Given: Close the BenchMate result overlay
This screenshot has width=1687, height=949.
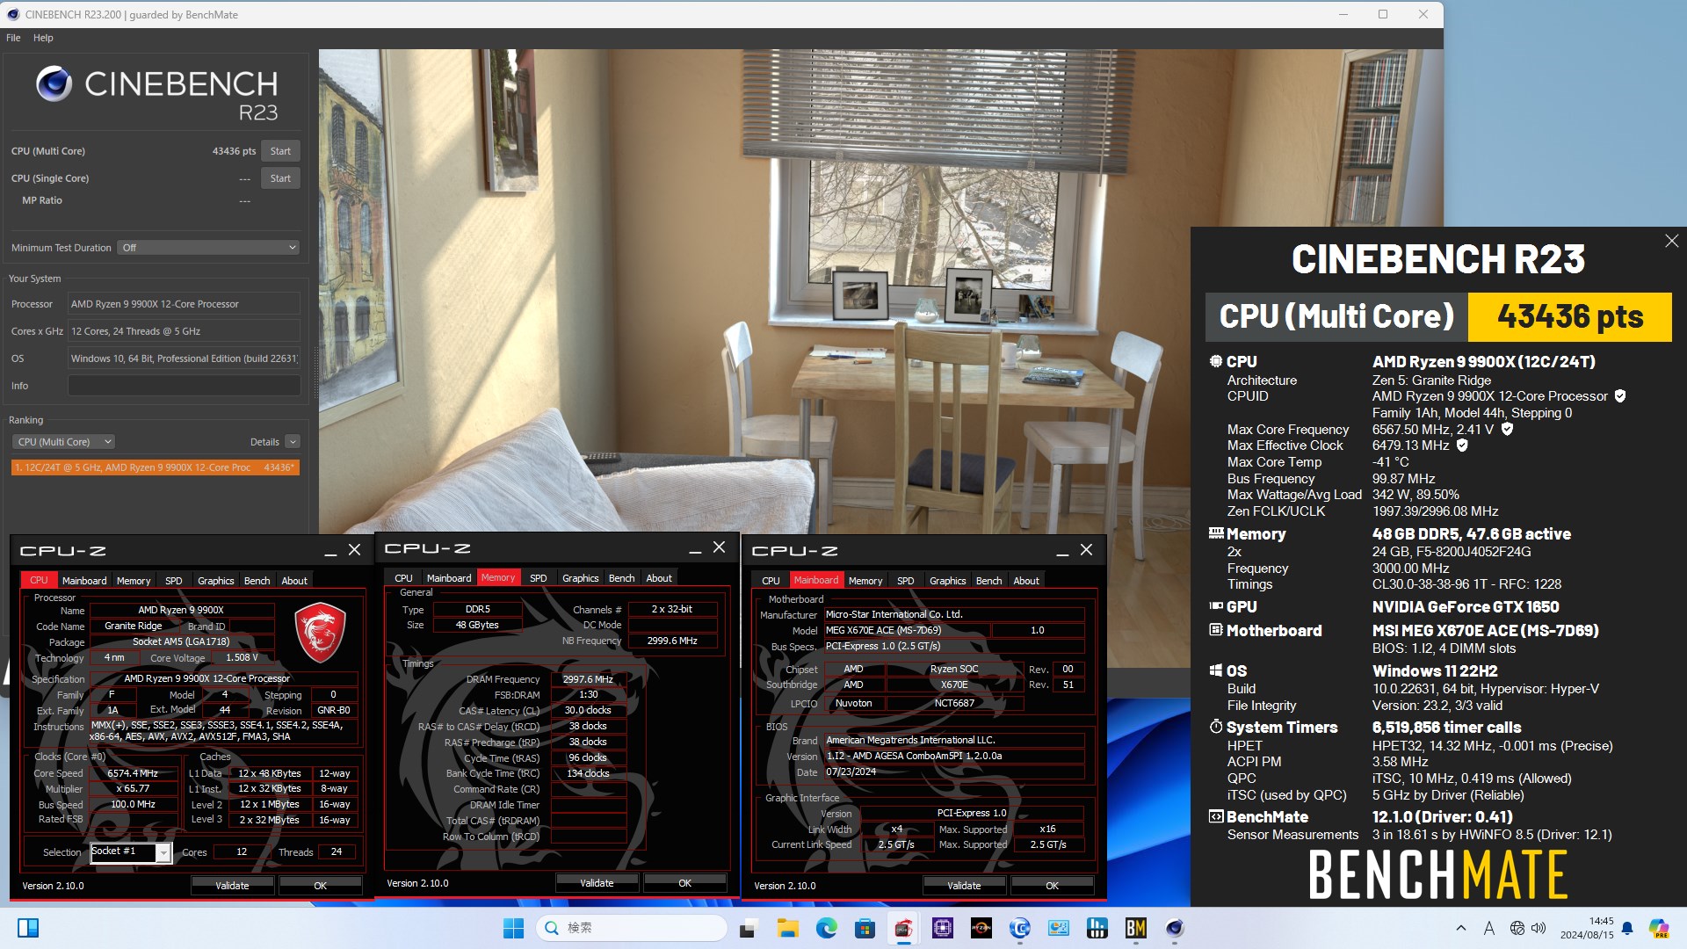Looking at the screenshot, I should pos(1671,241).
